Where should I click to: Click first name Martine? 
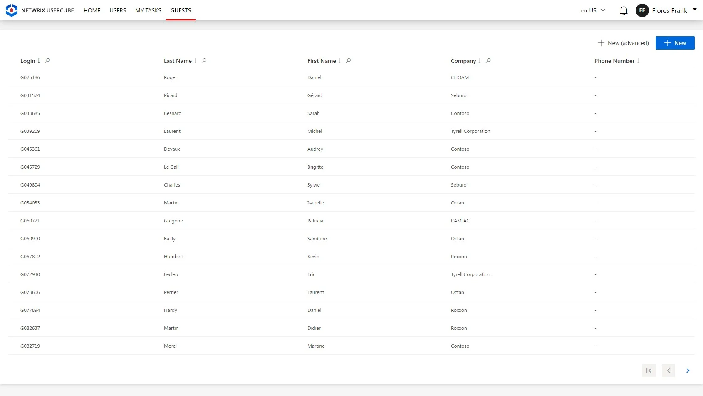pos(316,346)
